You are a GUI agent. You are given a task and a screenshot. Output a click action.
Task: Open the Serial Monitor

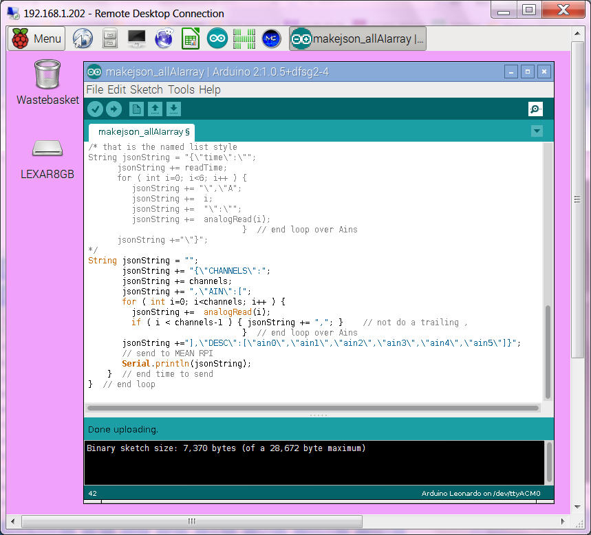pos(535,109)
